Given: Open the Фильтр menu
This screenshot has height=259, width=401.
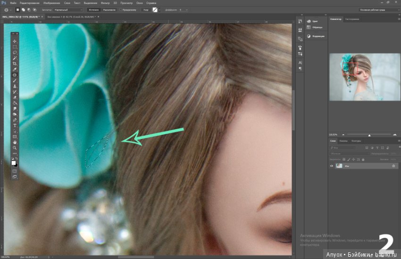Looking at the screenshot, I should 105,3.
